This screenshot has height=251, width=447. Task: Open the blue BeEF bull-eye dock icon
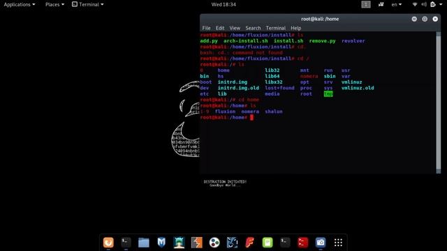(x=232, y=243)
